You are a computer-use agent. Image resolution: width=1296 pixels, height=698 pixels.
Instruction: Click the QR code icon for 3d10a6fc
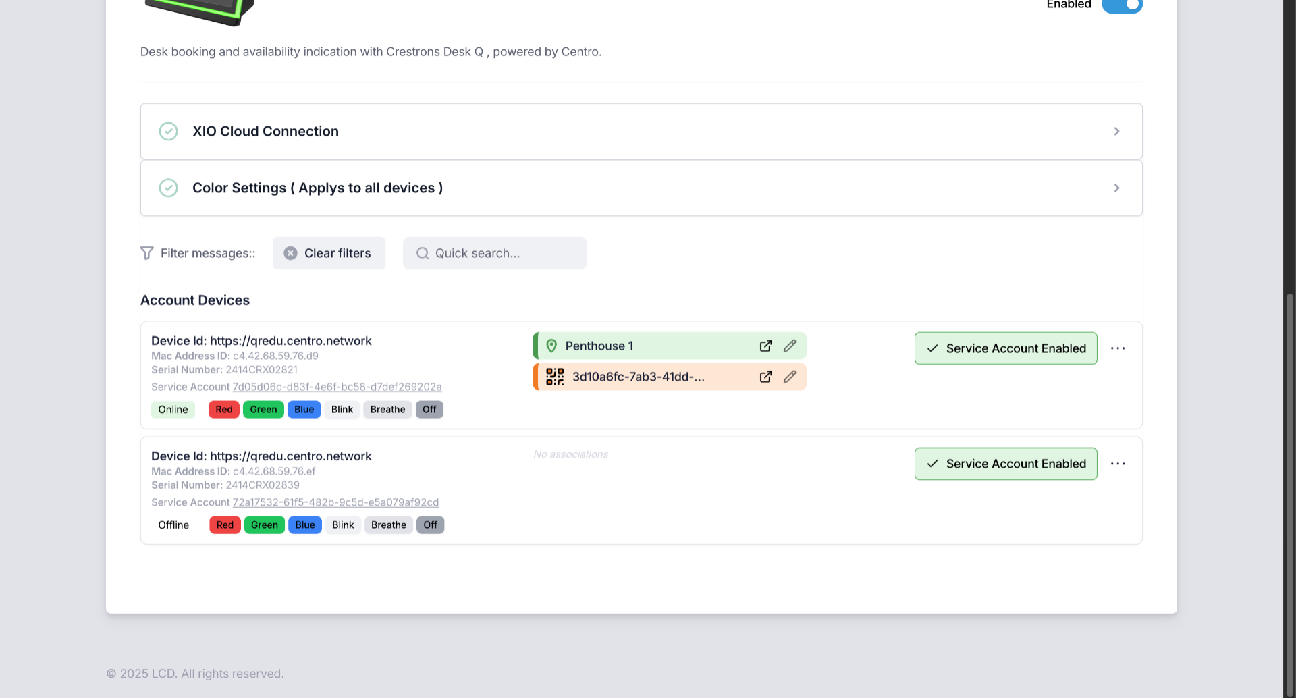click(x=555, y=377)
